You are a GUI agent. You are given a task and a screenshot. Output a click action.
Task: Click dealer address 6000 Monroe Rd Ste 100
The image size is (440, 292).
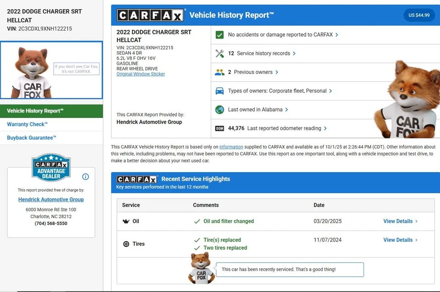pos(51,210)
